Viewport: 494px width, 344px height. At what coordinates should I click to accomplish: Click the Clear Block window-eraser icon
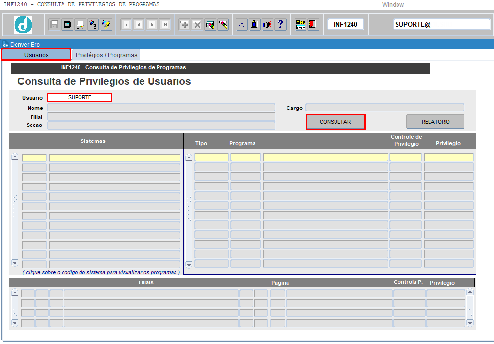tap(210, 25)
